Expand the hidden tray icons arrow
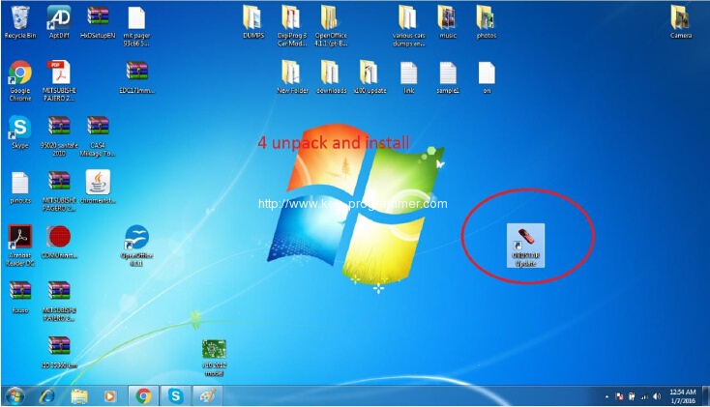 606,397
